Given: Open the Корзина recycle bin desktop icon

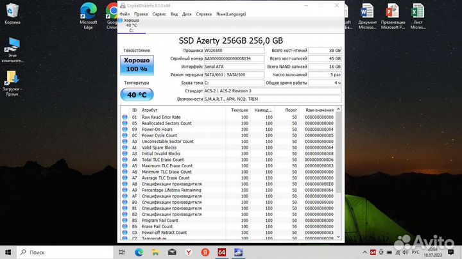Looking at the screenshot, I should click(12, 13).
